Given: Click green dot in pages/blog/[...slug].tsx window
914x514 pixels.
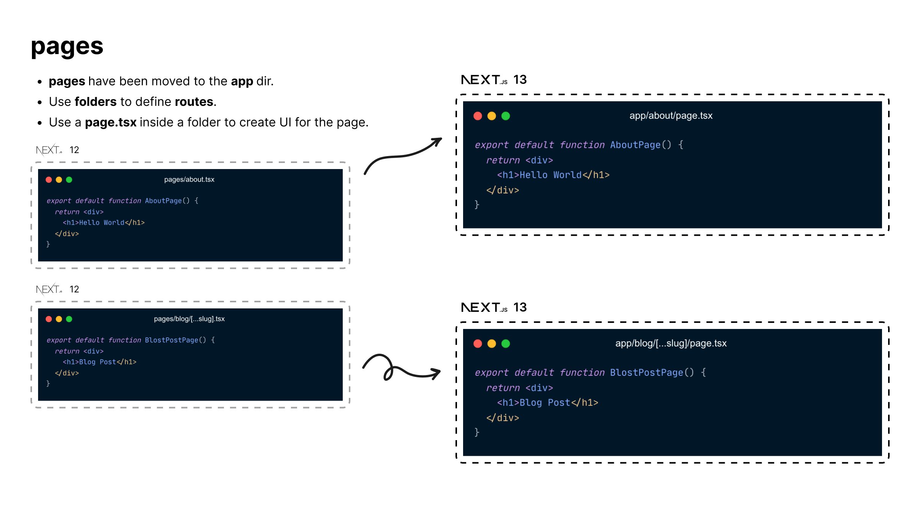Looking at the screenshot, I should click(x=69, y=319).
